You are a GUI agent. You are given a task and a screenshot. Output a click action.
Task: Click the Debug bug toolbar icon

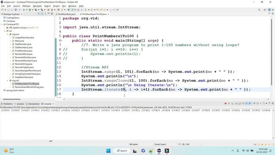(24, 10)
